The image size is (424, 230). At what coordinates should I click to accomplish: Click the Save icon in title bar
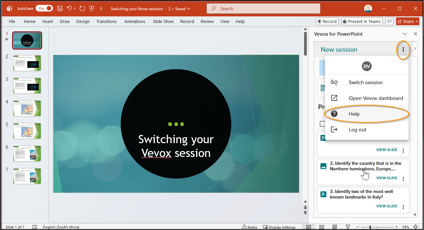[60, 9]
